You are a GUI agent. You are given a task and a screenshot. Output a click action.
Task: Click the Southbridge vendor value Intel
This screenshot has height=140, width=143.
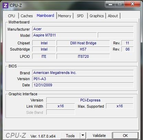pyautogui.click(x=44, y=49)
